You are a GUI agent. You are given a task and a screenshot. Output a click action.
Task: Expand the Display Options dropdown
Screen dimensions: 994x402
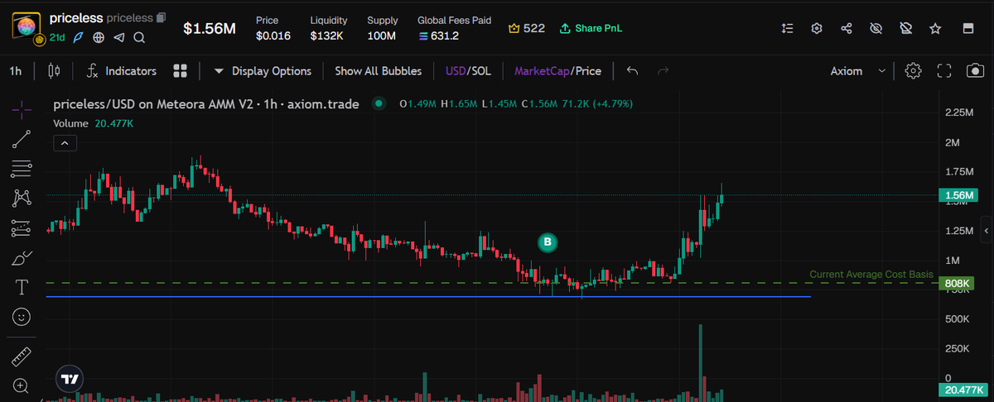[x=263, y=71]
